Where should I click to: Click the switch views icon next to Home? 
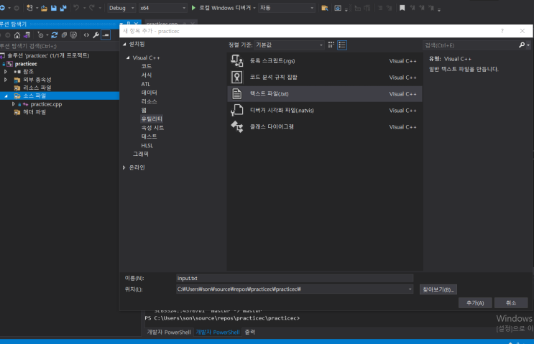27,35
